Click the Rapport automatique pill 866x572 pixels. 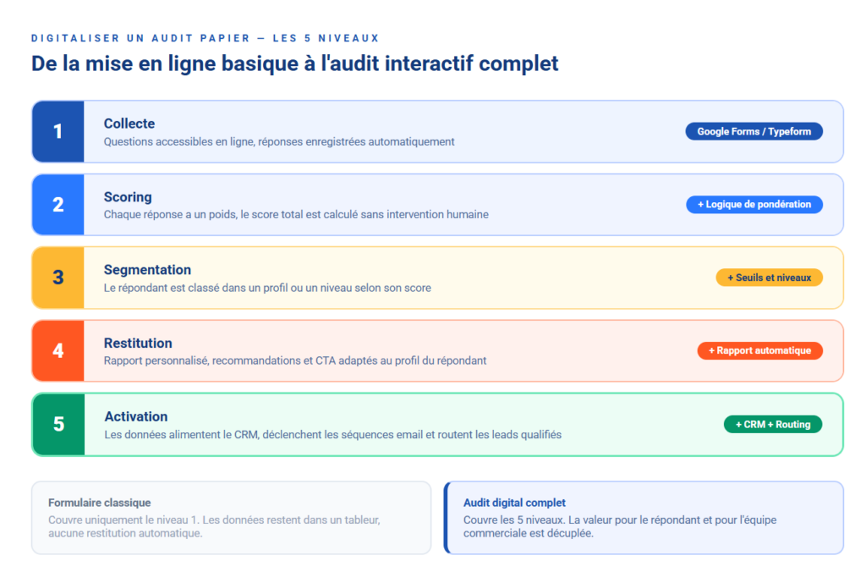click(759, 350)
